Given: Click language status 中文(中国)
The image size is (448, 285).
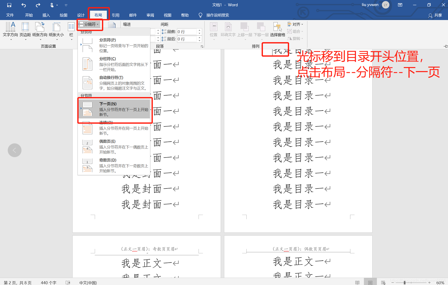Looking at the screenshot, I should point(88,283).
